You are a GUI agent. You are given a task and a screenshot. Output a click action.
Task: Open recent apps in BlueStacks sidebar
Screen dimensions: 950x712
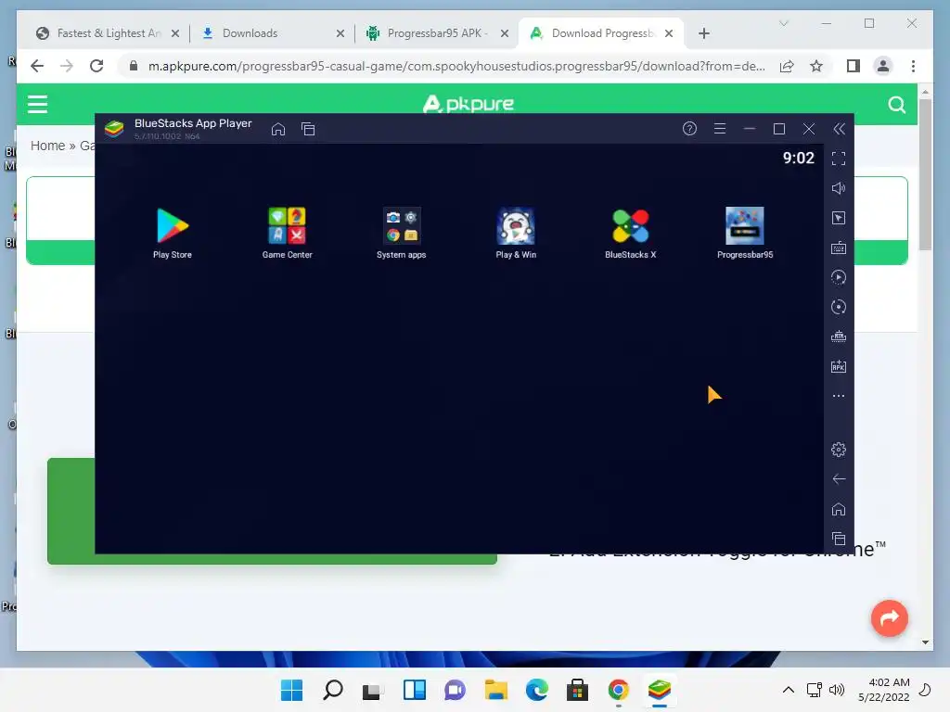(x=839, y=539)
